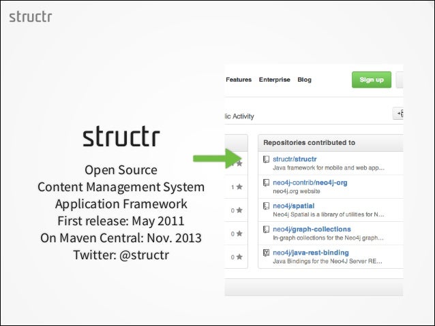Click the green Sign up button

[372, 80]
